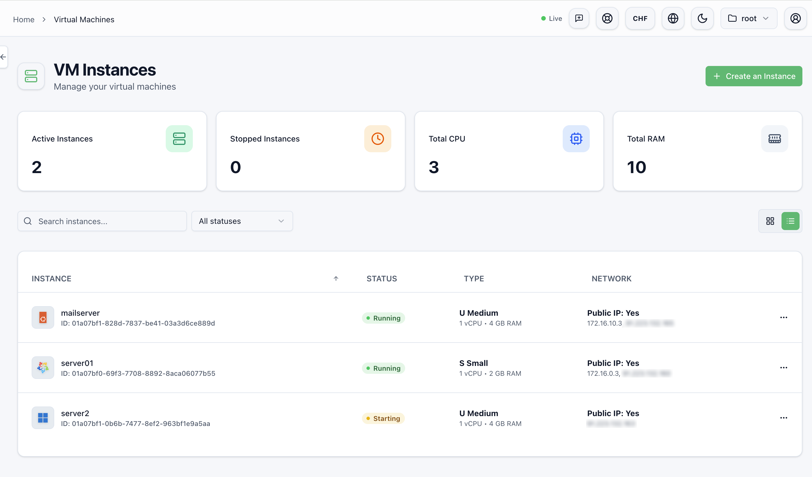Open the actions menu for server2
This screenshot has width=812, height=477.
(x=784, y=418)
